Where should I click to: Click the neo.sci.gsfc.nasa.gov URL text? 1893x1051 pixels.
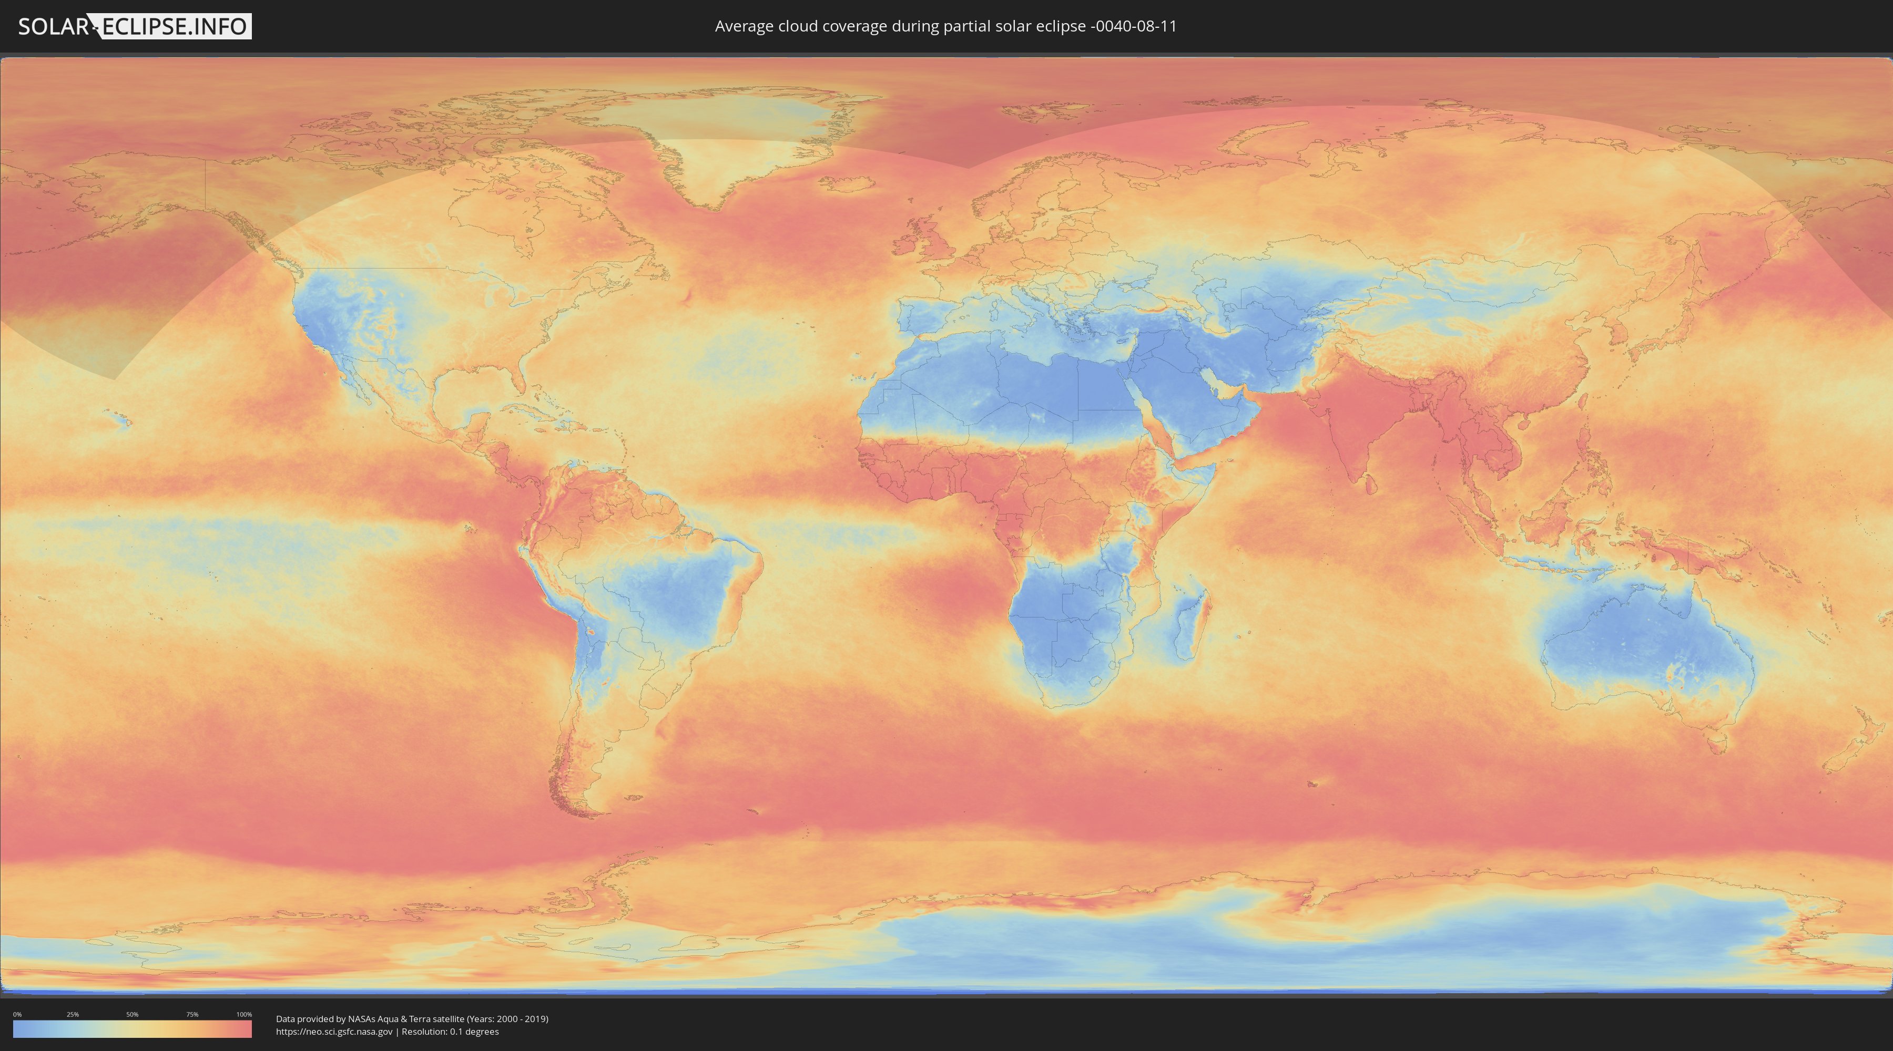tap(334, 1032)
